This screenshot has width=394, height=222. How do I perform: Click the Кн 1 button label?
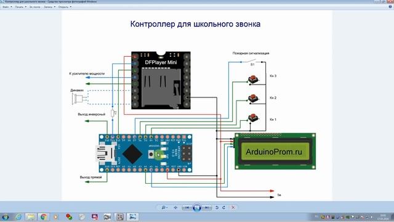point(273,120)
